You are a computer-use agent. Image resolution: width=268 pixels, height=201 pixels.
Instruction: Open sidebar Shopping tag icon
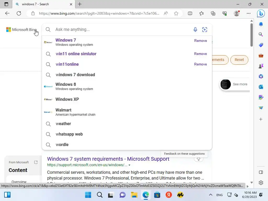(261, 45)
